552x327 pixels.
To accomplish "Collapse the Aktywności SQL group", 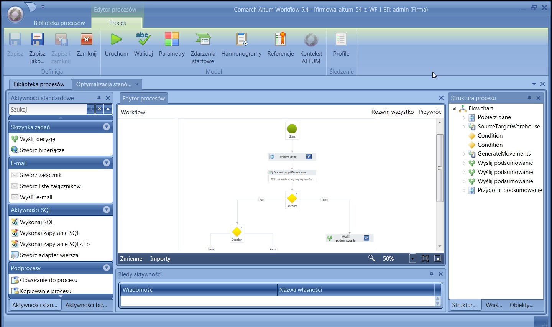I will 107,210.
